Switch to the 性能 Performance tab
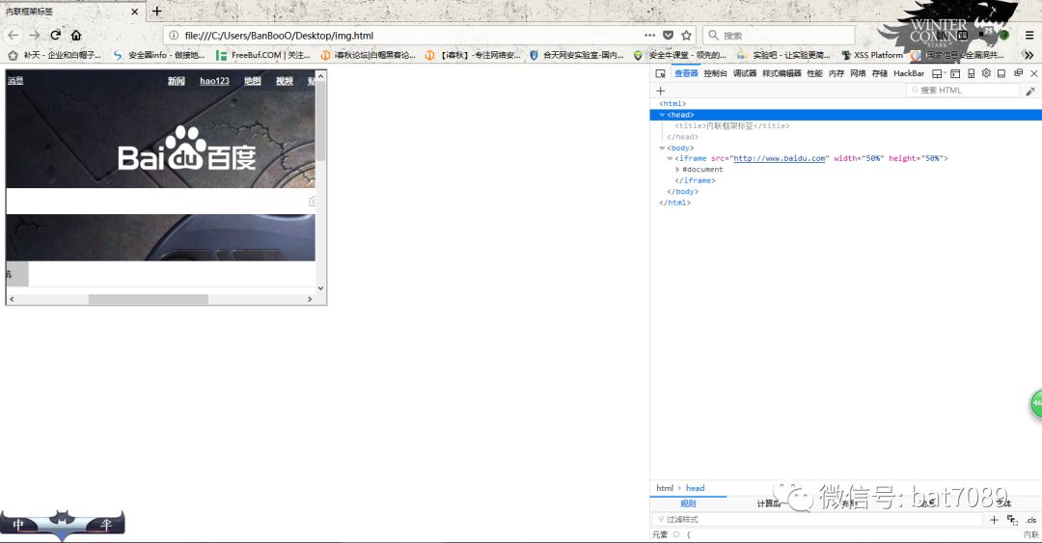 coord(814,73)
